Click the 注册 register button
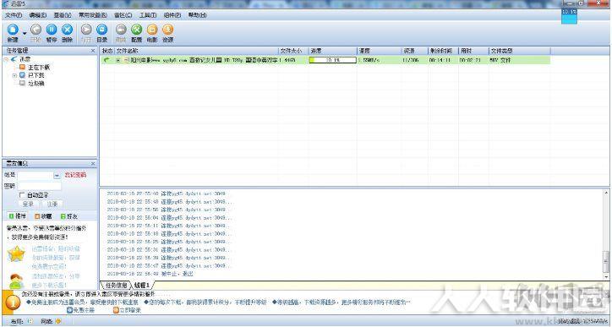This screenshot has height=327, width=612. tap(52, 204)
